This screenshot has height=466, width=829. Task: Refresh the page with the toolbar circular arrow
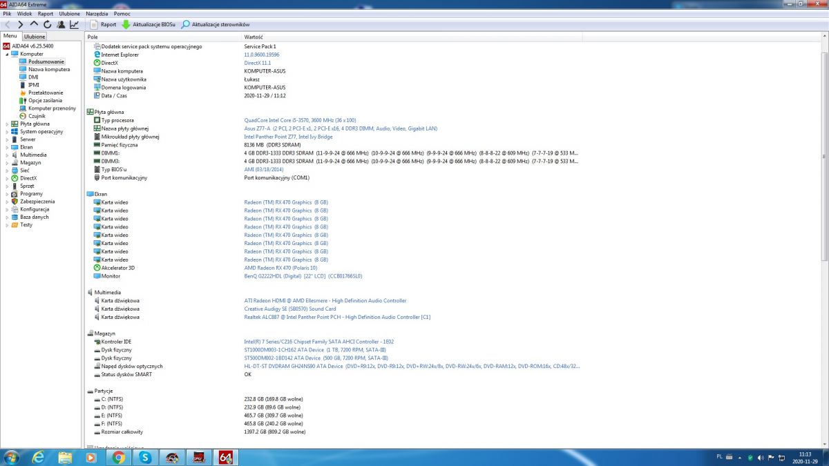[47, 24]
